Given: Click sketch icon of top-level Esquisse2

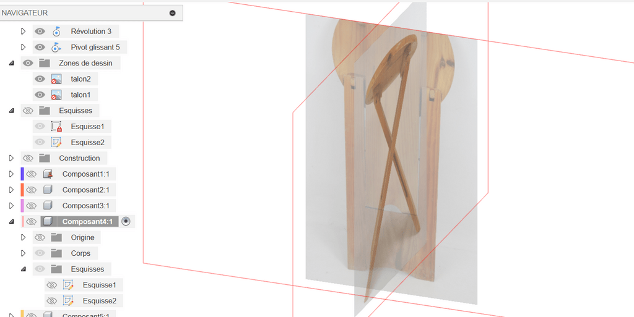Looking at the screenshot, I should click(x=56, y=142).
